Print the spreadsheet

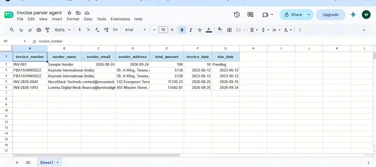(x=39, y=30)
